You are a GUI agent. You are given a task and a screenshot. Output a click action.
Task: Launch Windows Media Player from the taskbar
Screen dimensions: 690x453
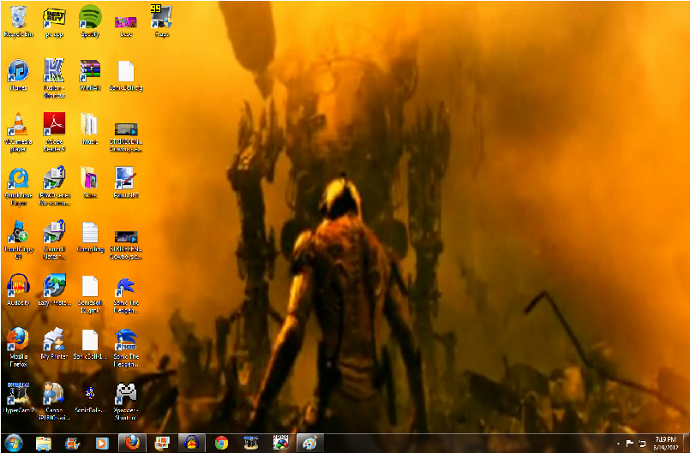coord(102,444)
